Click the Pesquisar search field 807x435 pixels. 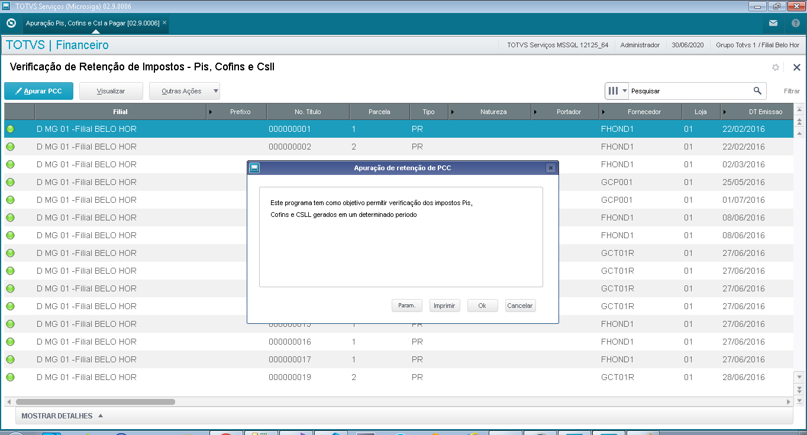click(690, 91)
